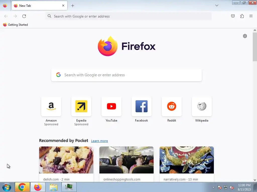Click the Firefox taskbar button
This screenshot has width=257, height=192.
coord(38,187)
